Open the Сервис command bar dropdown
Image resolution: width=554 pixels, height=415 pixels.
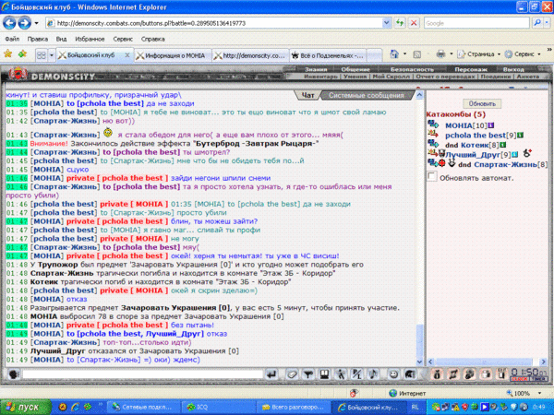[523, 54]
